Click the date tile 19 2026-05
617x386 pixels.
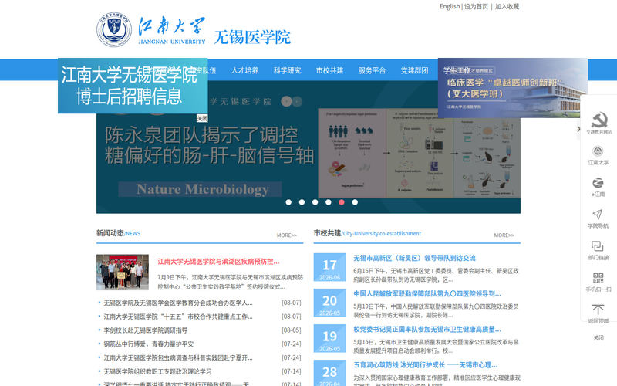tap(329, 338)
